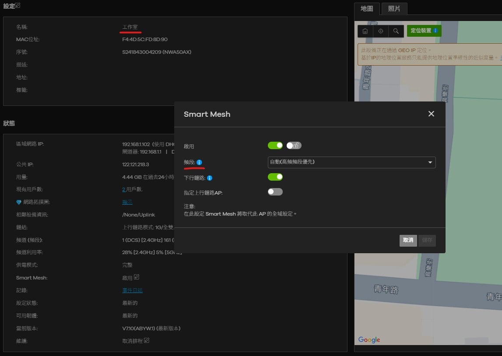This screenshot has width=502, height=356.
Task: Click the edit pencil icon next to 設定
Action: click(18, 5)
